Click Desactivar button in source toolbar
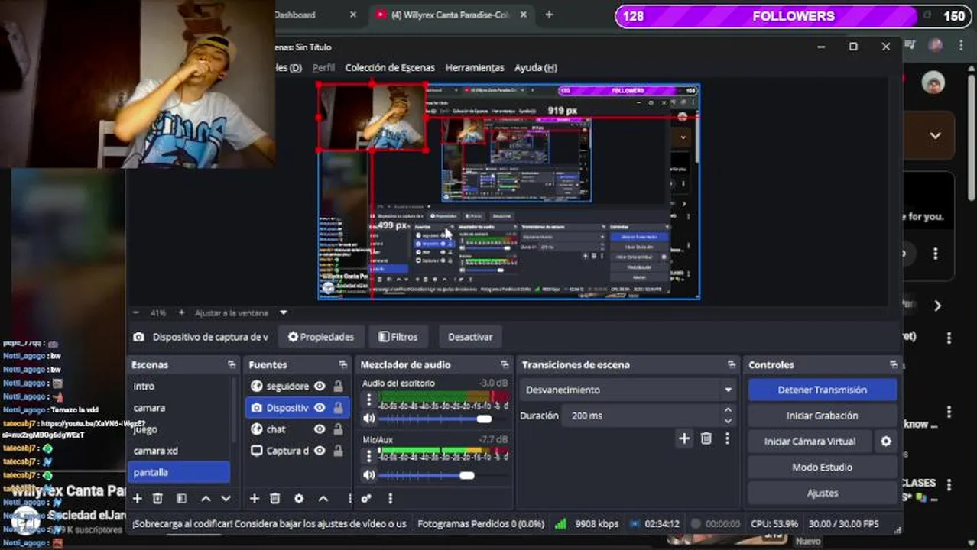 click(470, 337)
